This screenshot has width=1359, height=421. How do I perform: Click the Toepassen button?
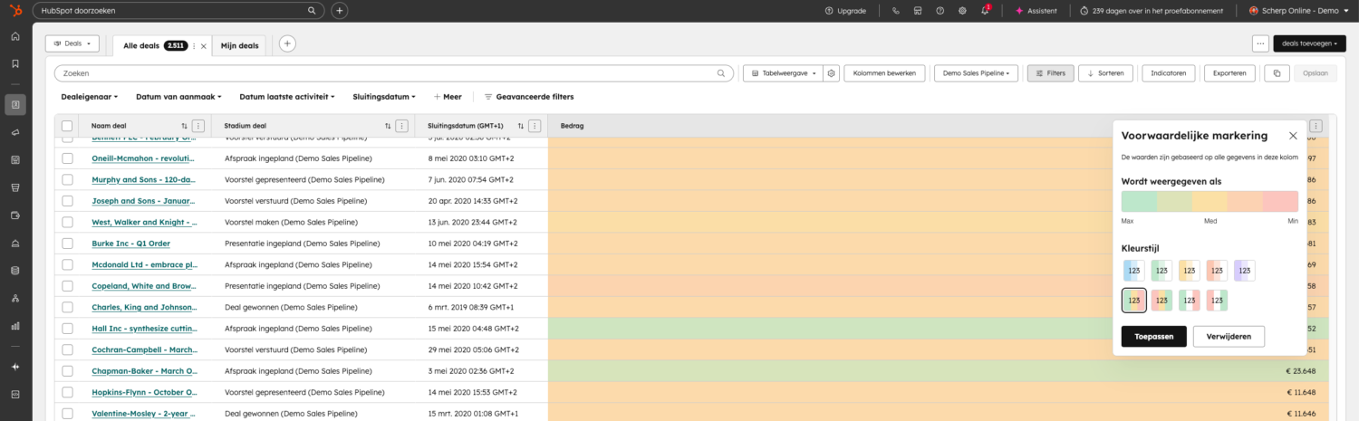point(1153,336)
